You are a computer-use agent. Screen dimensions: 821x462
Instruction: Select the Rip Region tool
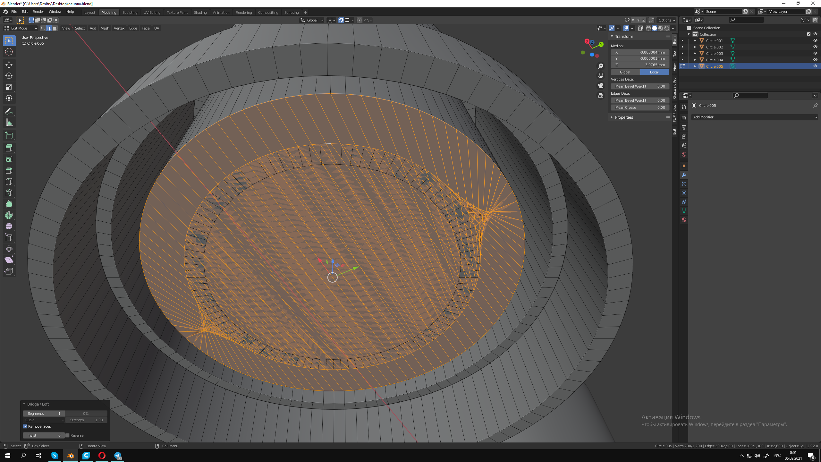pyautogui.click(x=9, y=271)
